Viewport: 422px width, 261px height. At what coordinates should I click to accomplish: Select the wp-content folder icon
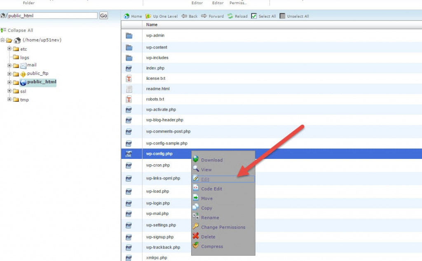(x=129, y=48)
